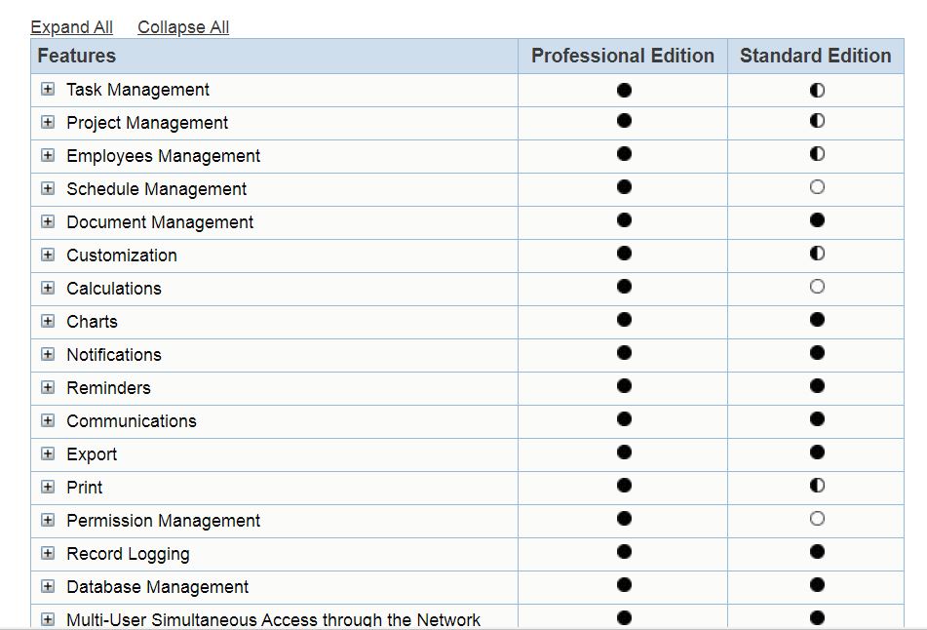Viewport: 927px width, 630px height.
Task: Click the filled circle for Document Management Standard Edition
Action: point(815,221)
